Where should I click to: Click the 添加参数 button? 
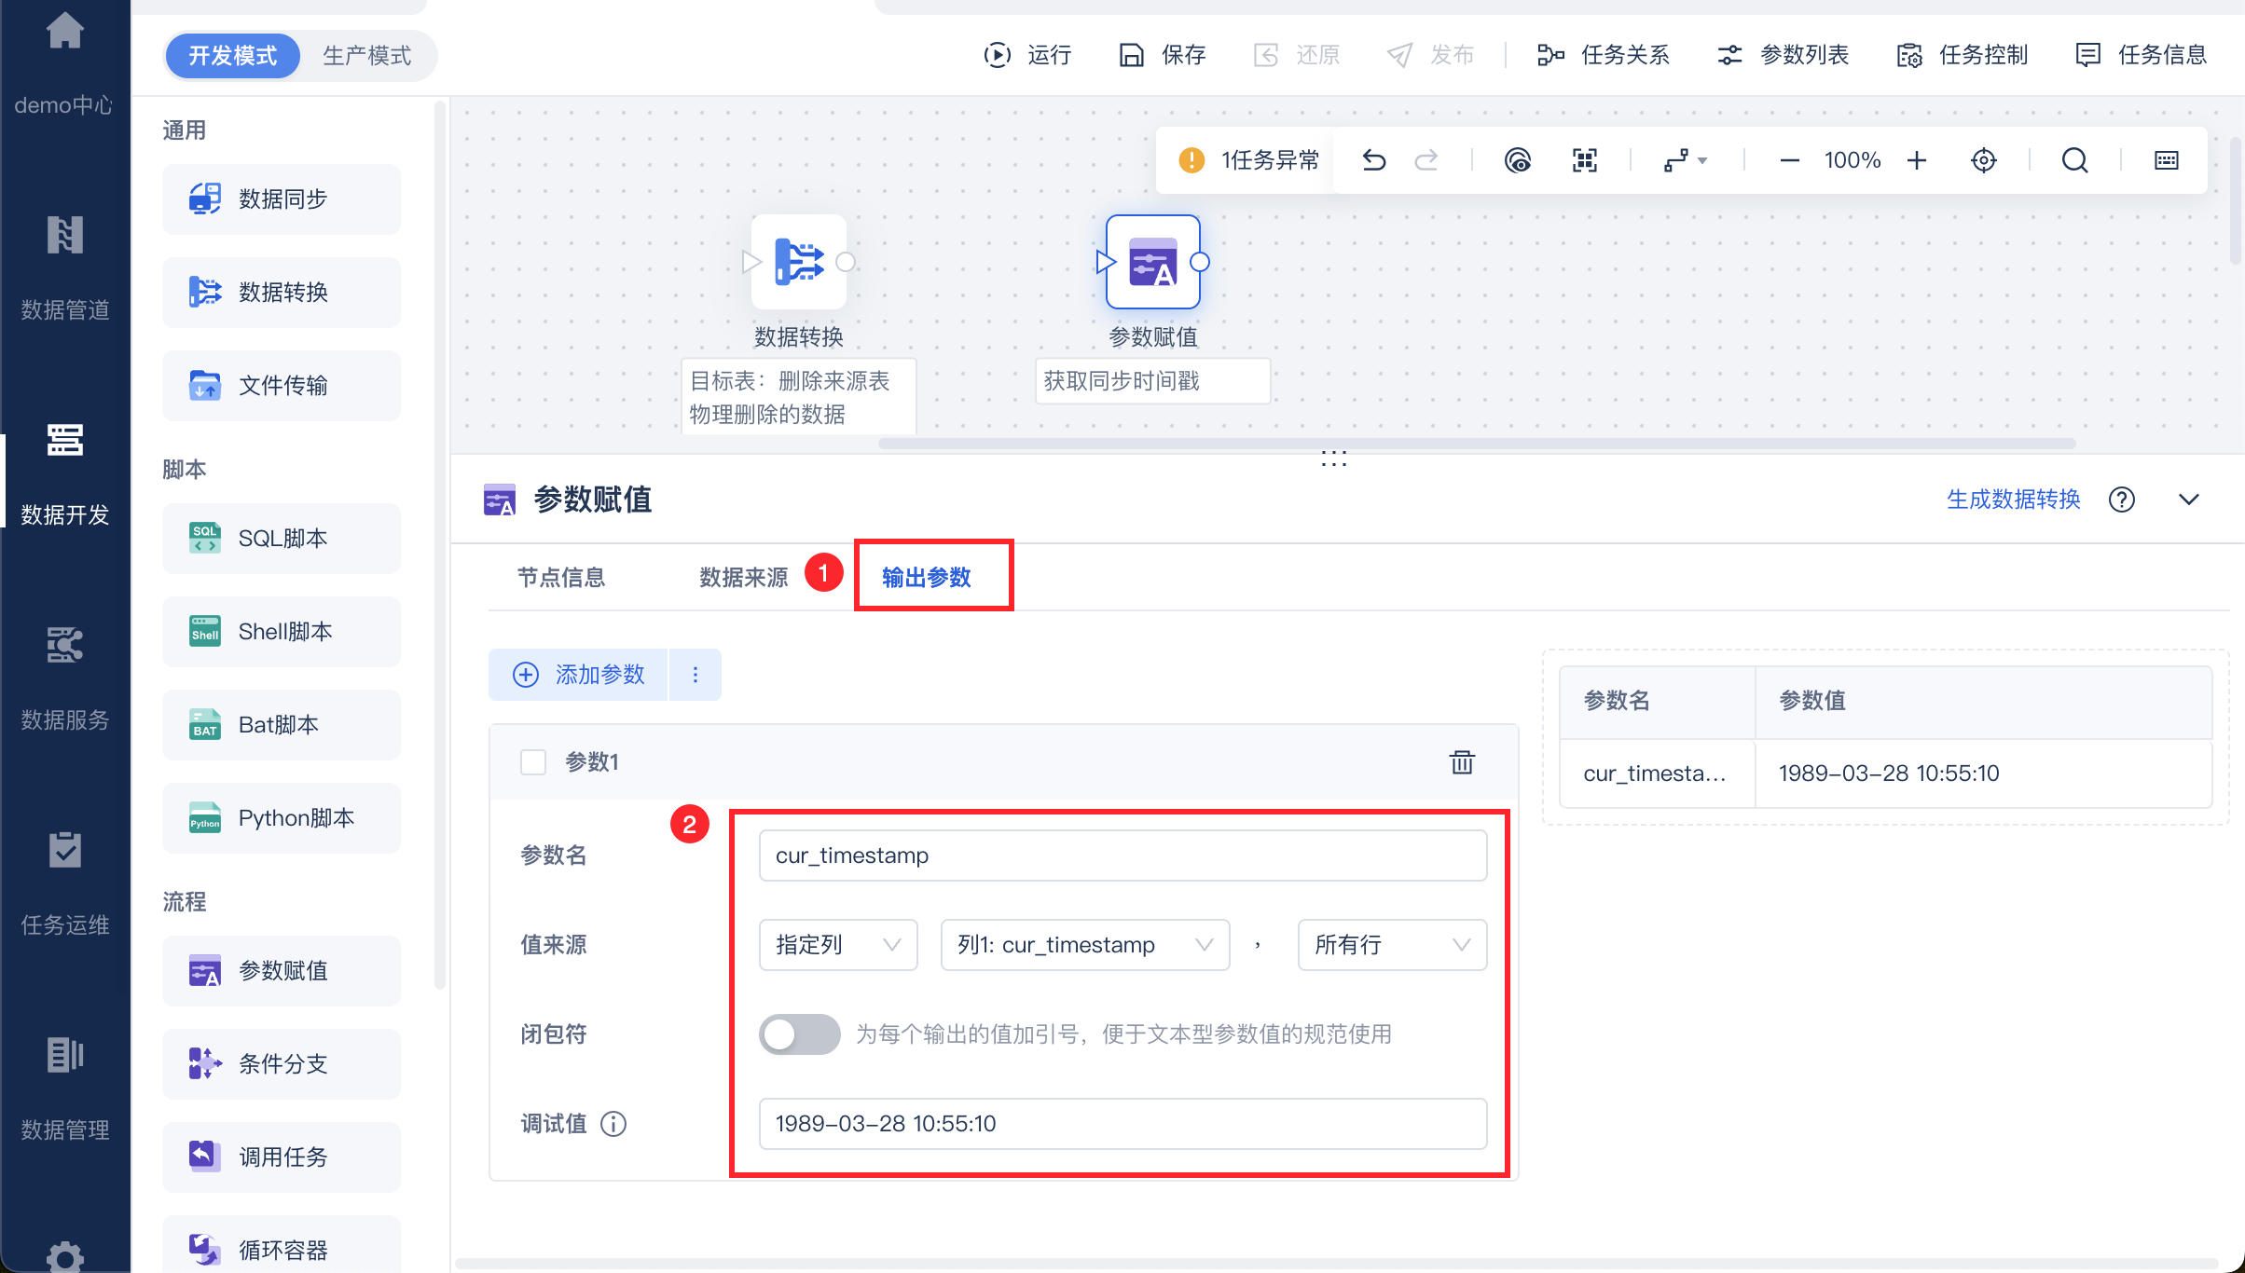(579, 674)
